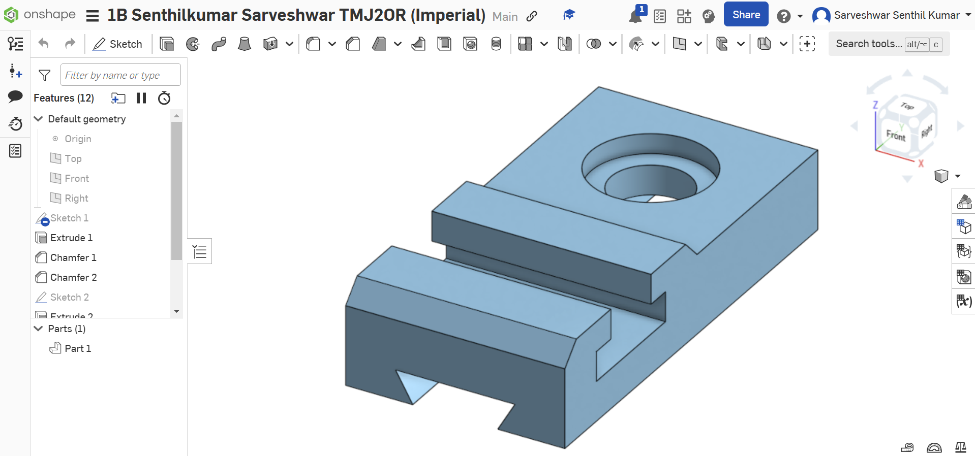Toggle the filter funnel in feature list
The image size is (975, 456).
[45, 76]
